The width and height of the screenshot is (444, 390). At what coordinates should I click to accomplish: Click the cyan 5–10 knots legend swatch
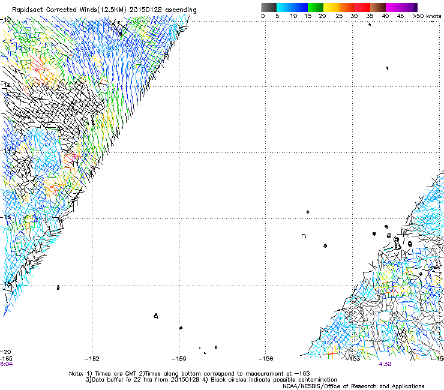point(284,7)
